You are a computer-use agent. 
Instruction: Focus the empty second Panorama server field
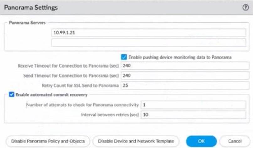point(149,43)
